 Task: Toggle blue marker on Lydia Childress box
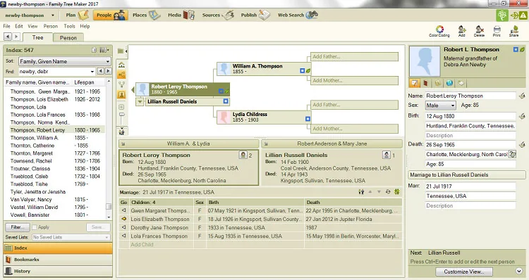(308, 119)
